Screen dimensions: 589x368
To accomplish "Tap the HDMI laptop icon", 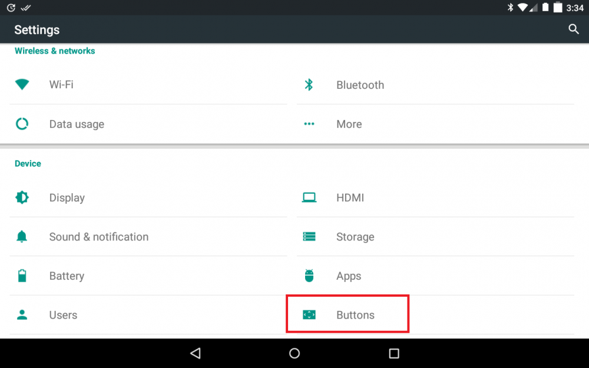I will click(x=309, y=198).
